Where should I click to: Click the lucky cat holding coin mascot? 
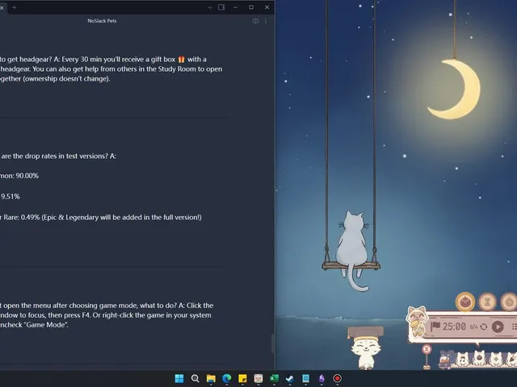point(417,321)
